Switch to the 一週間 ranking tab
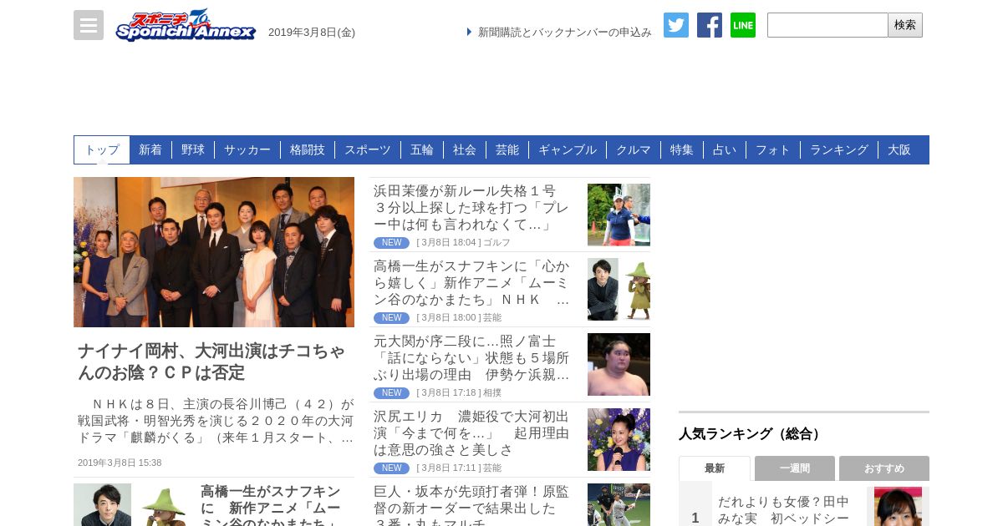1003x526 pixels. click(795, 468)
